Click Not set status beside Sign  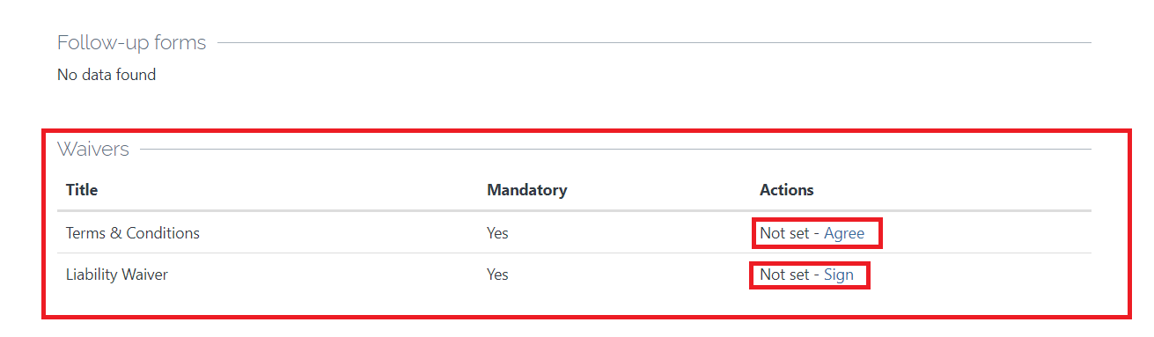tap(784, 275)
